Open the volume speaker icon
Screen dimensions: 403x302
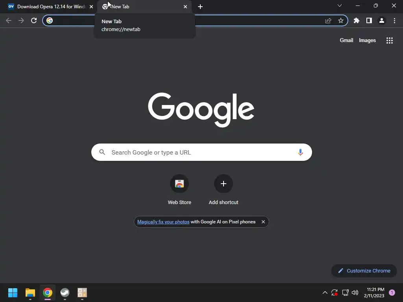pos(355,293)
